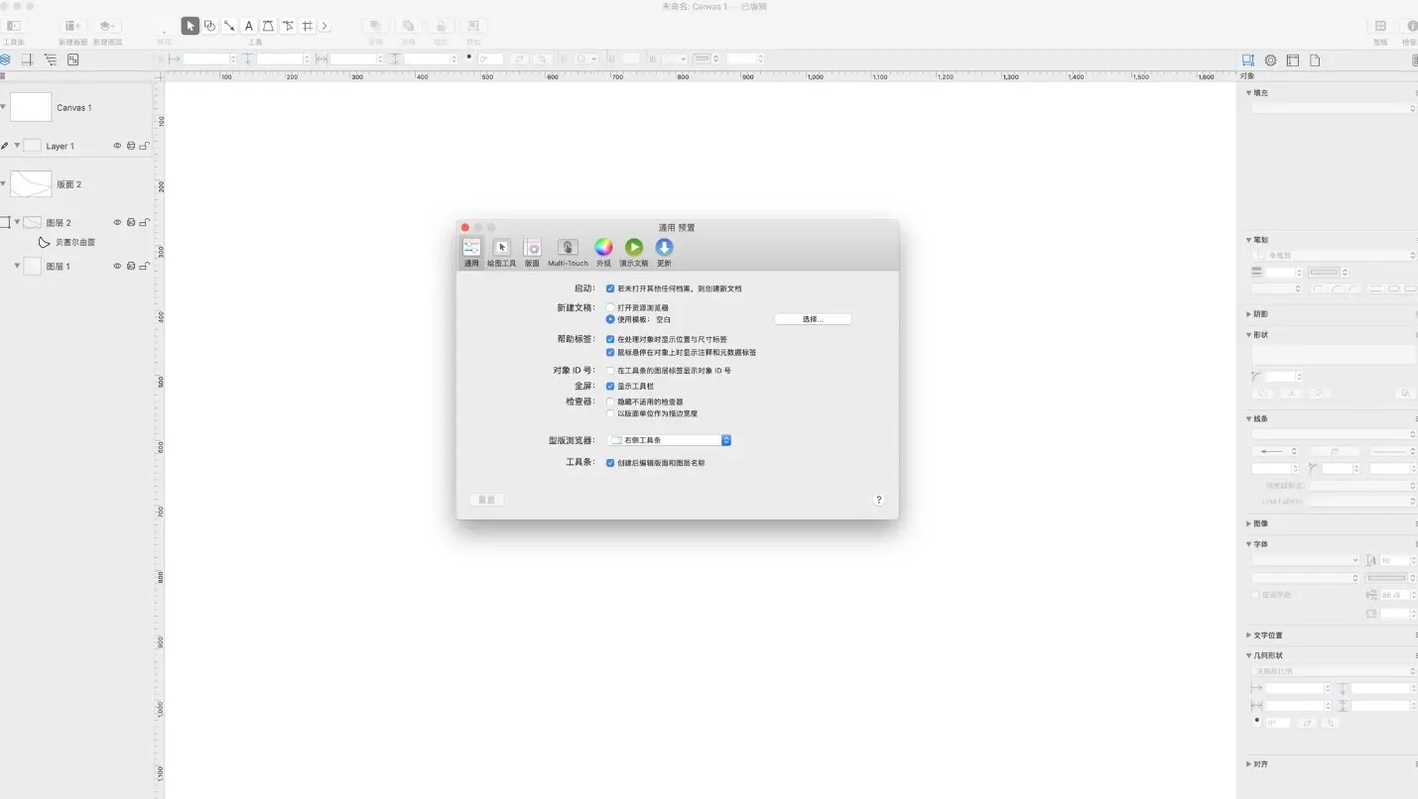Open the 外观 color wheel preferences tab

click(x=603, y=253)
